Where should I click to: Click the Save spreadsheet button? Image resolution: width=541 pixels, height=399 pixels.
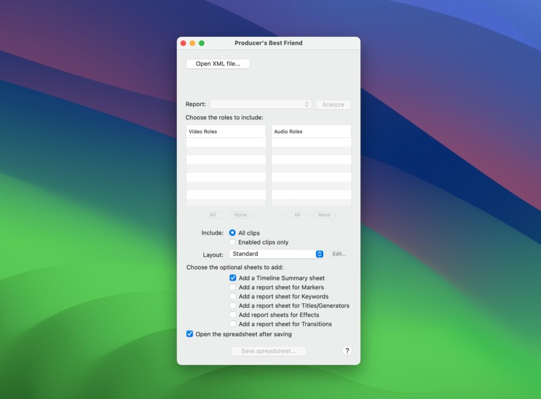point(268,351)
